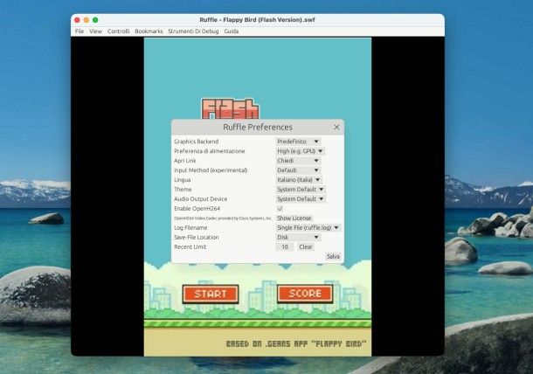This screenshot has width=533, height=374.
Task: Click the Graphics Backend label
Action: pyautogui.click(x=196, y=141)
